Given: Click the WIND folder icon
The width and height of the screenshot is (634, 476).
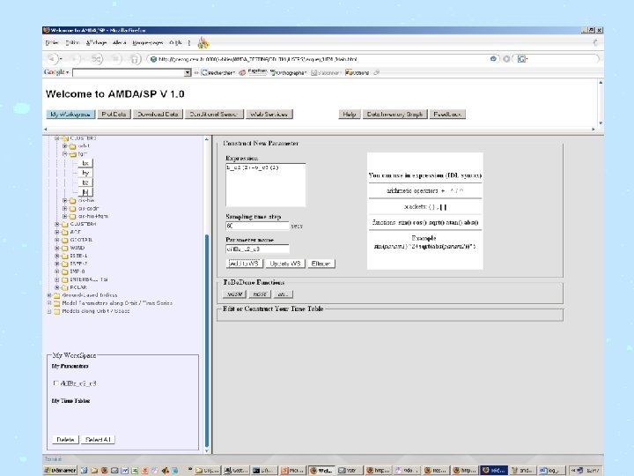Looking at the screenshot, I should (x=64, y=248).
